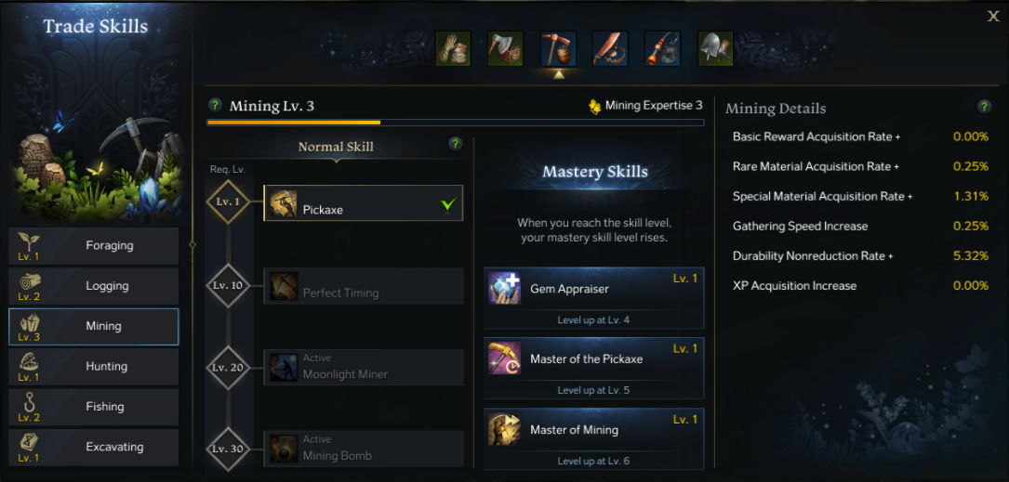Select the Foraging gloves icon in top bar
Screen dimensions: 1009x482
[454, 49]
